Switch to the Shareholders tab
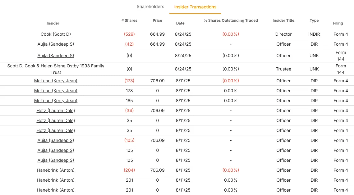Image resolution: width=354 pixels, height=195 pixels. (x=150, y=7)
